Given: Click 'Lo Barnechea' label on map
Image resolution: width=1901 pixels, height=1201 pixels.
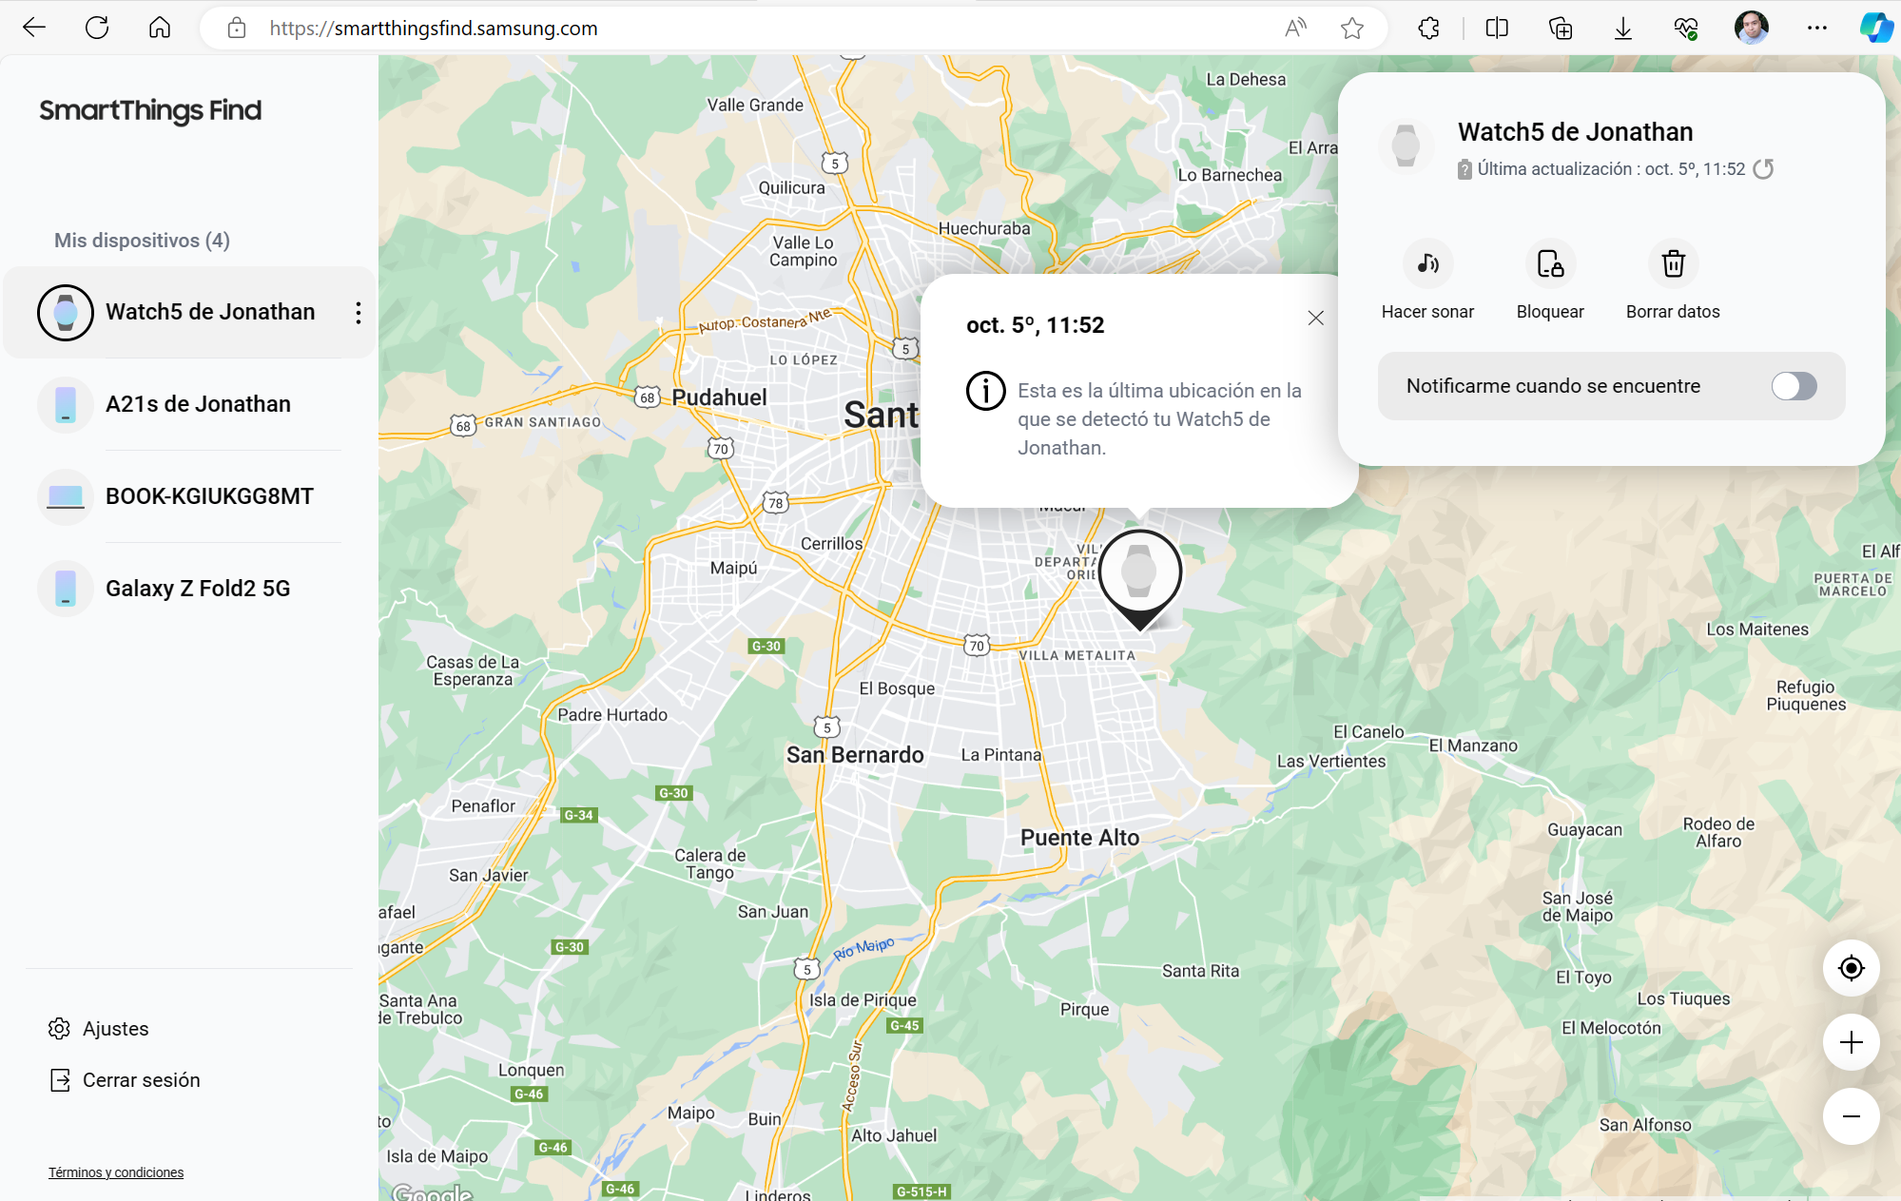Looking at the screenshot, I should click(1230, 175).
